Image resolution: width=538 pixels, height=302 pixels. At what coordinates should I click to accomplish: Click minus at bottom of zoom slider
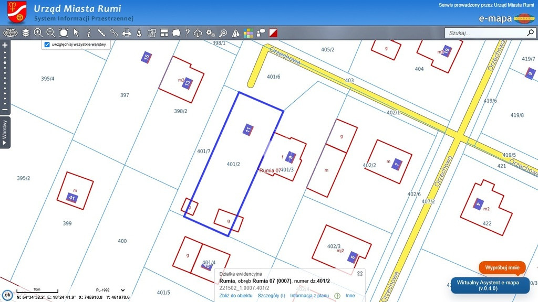tap(5, 110)
